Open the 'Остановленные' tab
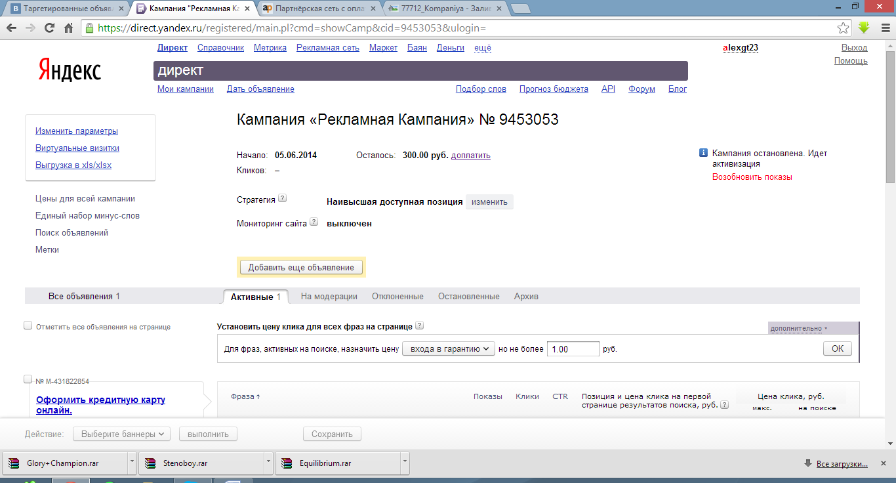Viewport: 896px width, 483px height. pyautogui.click(x=469, y=297)
